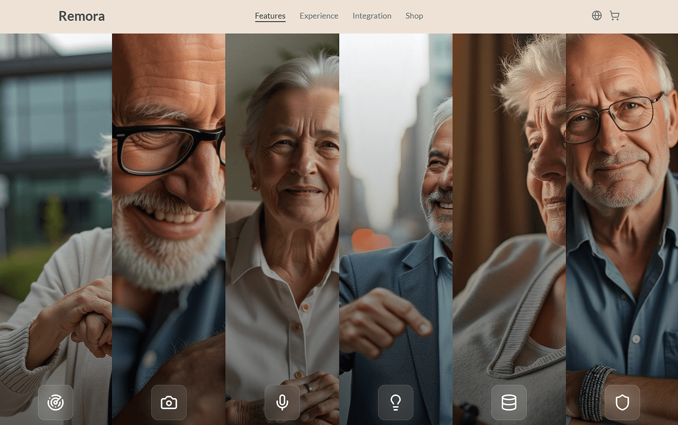This screenshot has height=425, width=678.
Task: Select the radar target feature icon
Action: point(56,402)
